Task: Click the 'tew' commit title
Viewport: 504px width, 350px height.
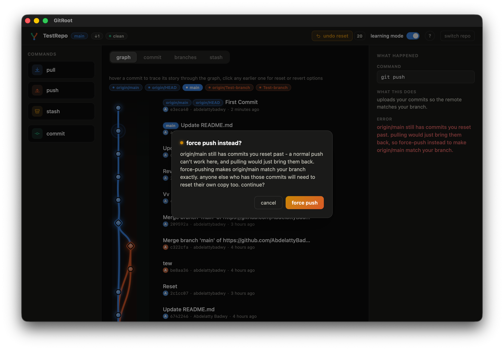Action: coord(167,263)
